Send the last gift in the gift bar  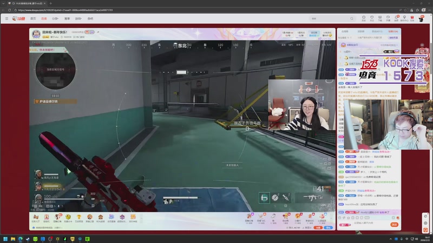tap(322, 218)
